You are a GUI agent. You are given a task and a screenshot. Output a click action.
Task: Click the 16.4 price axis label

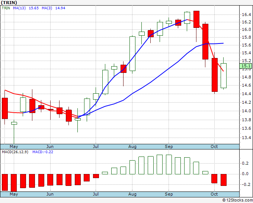[x=246, y=15]
